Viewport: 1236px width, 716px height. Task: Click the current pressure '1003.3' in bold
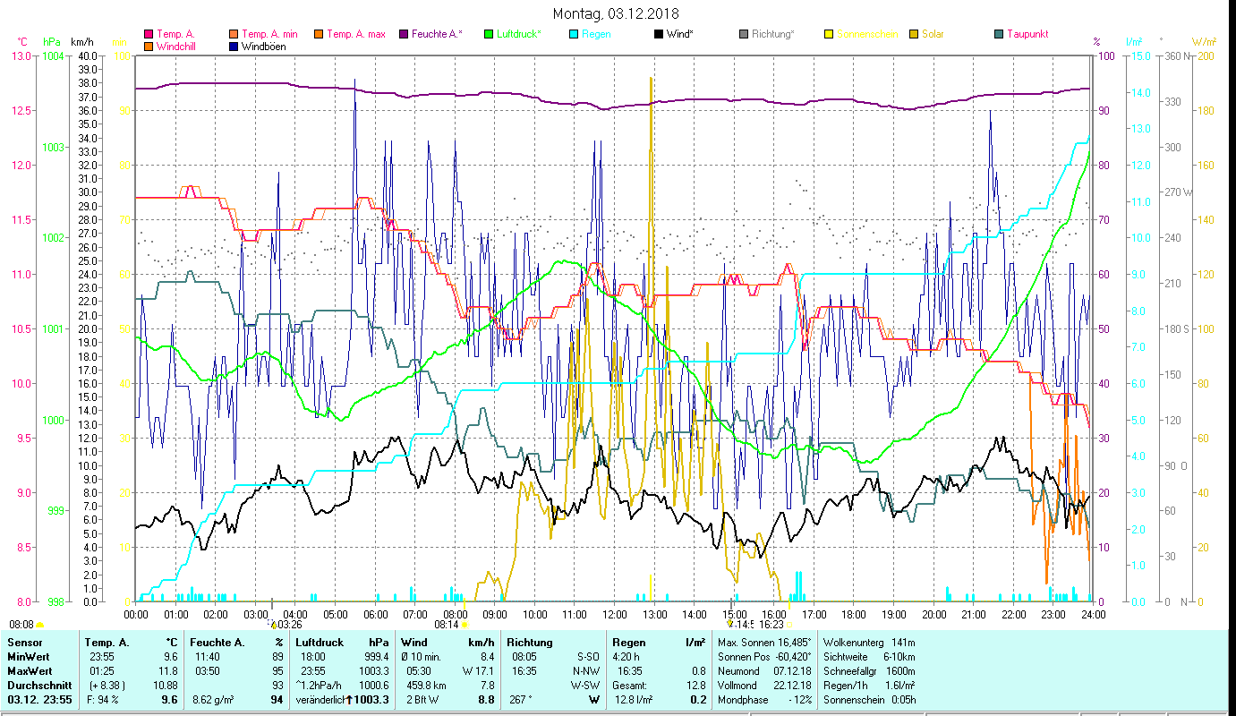click(373, 700)
